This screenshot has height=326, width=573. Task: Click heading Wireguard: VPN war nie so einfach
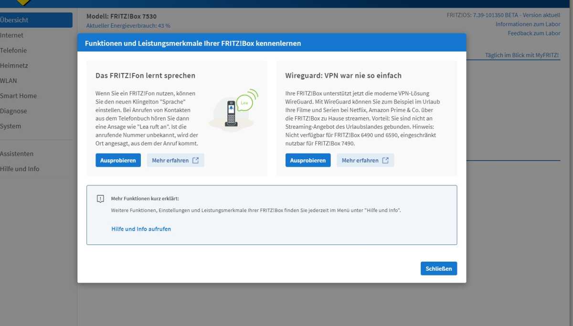pos(343,75)
